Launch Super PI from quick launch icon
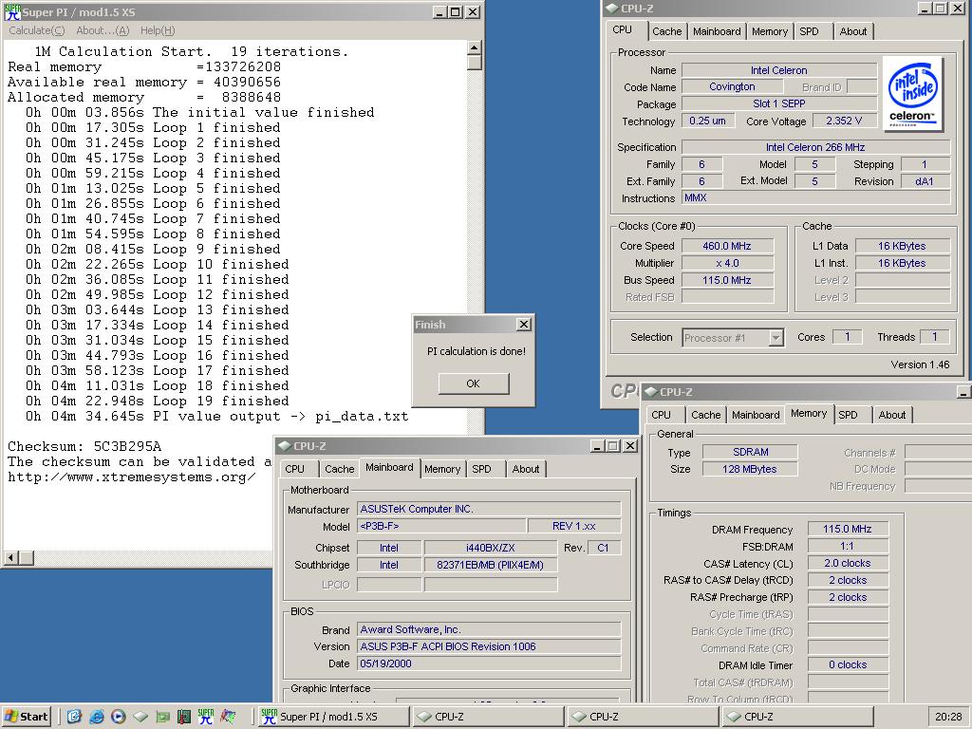This screenshot has height=729, width=972. pos(206,717)
